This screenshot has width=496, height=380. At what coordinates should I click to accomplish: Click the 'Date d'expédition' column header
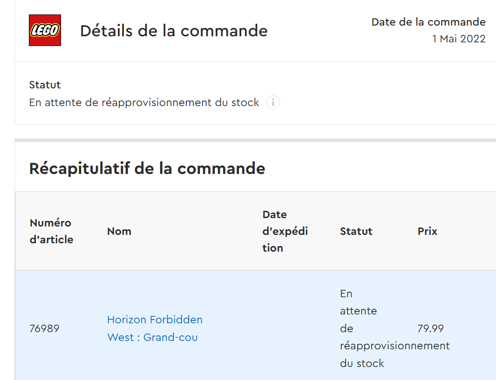285,231
